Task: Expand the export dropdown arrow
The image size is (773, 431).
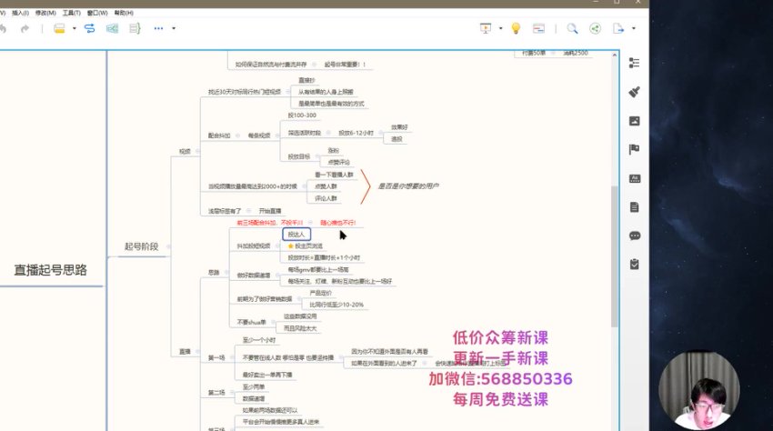Action: (635, 28)
